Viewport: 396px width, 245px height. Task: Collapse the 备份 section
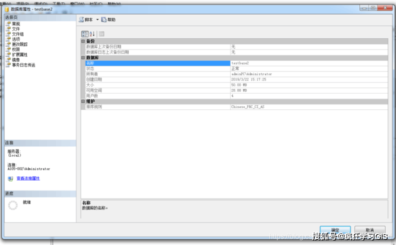pos(83,41)
